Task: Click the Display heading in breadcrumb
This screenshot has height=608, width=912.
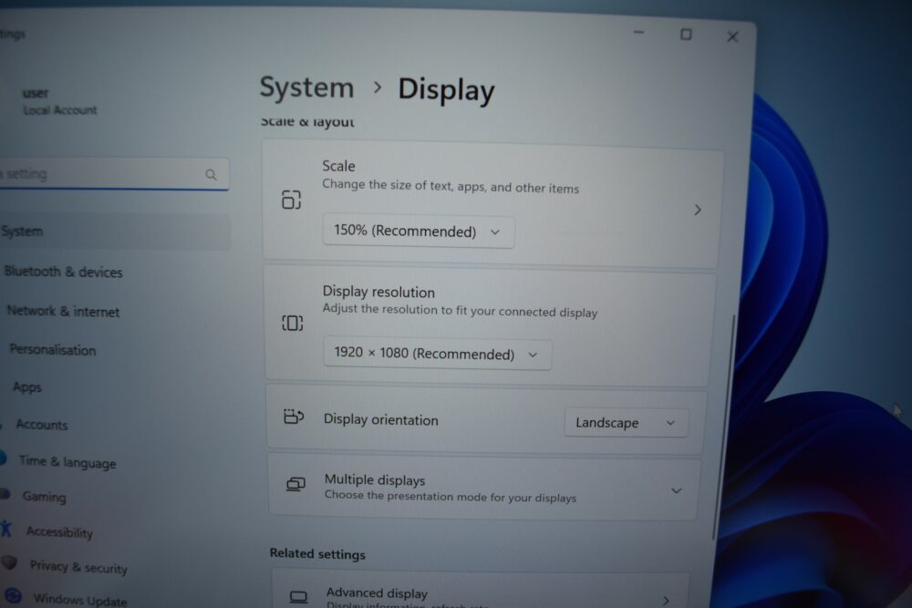Action: pos(446,90)
